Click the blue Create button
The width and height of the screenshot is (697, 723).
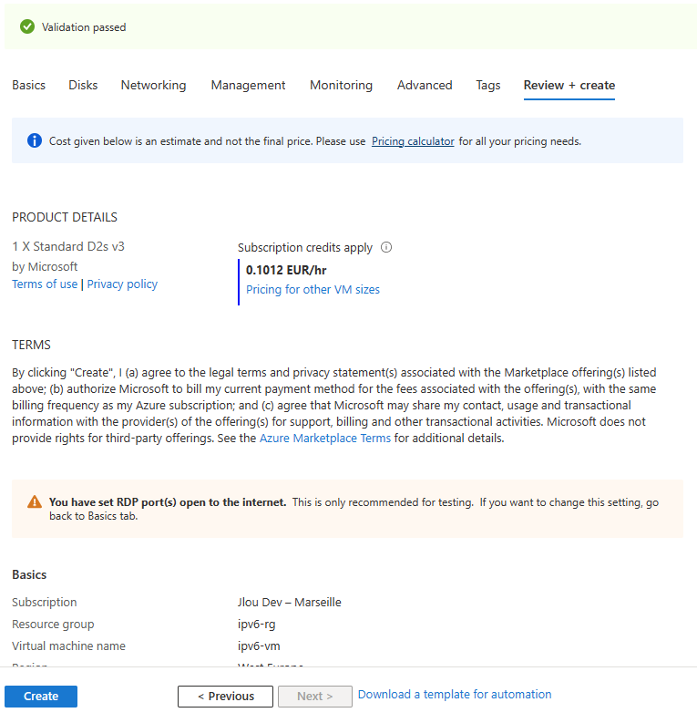pyautogui.click(x=41, y=697)
